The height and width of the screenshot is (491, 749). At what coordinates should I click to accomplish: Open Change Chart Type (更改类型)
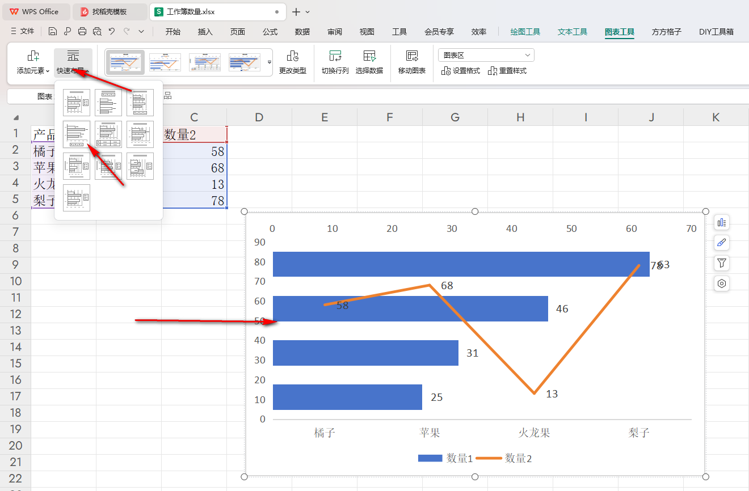point(292,62)
